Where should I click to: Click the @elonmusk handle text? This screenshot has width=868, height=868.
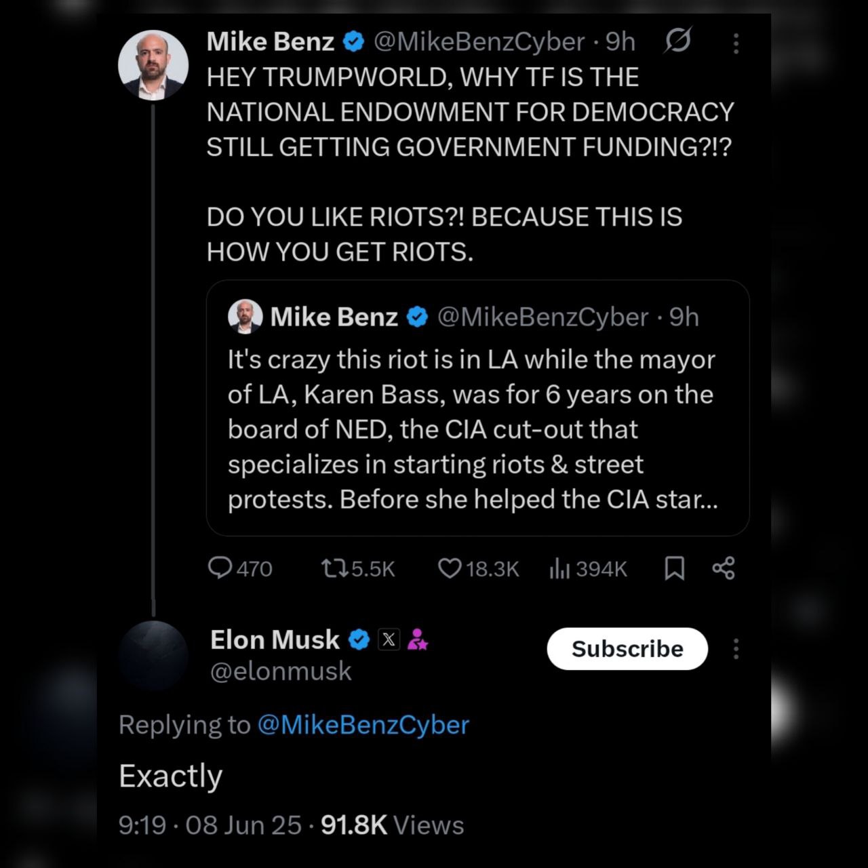coord(281,671)
